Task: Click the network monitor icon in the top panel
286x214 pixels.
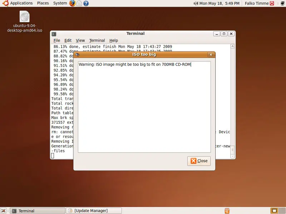Action: click(x=282, y=3)
